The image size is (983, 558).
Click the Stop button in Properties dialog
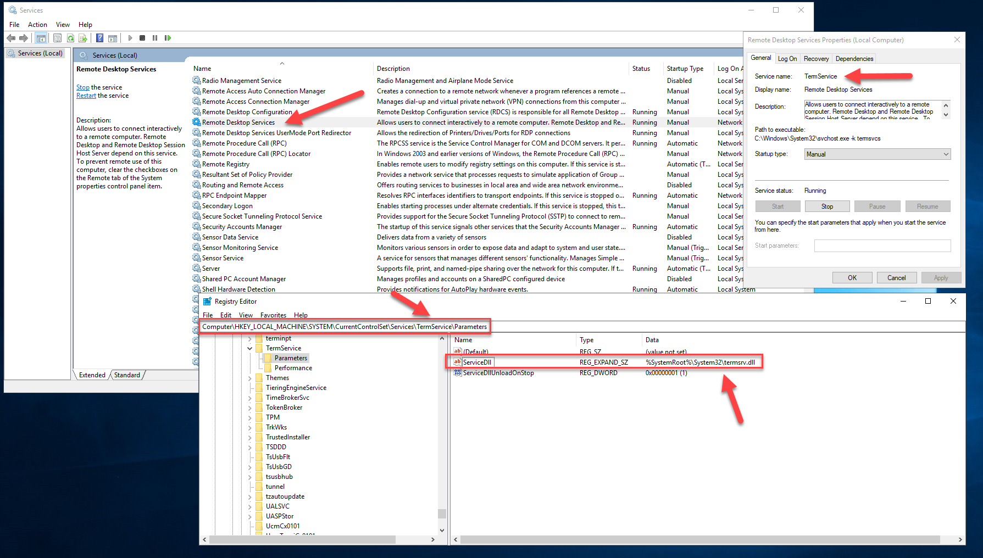click(x=827, y=207)
